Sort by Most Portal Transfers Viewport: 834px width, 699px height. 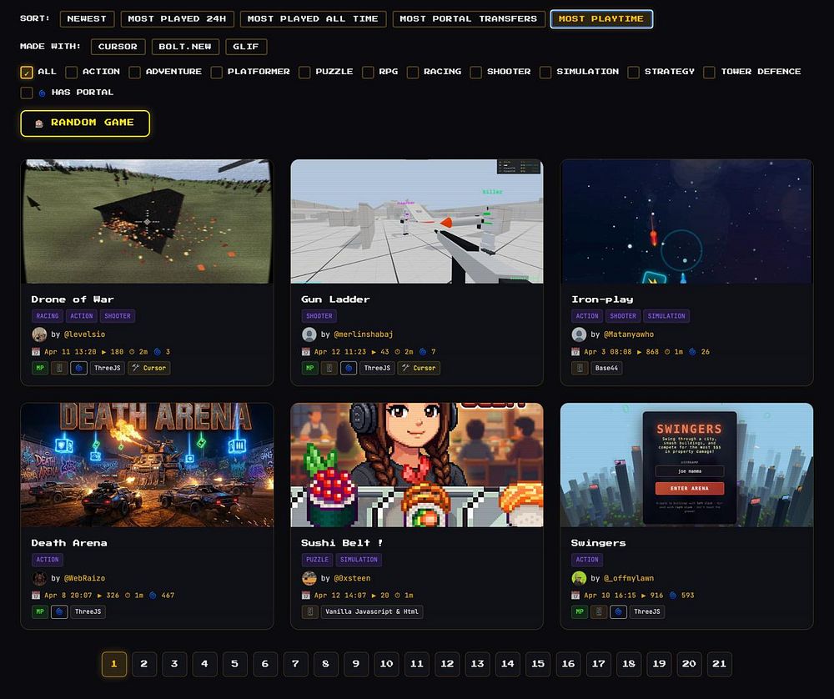coord(469,18)
